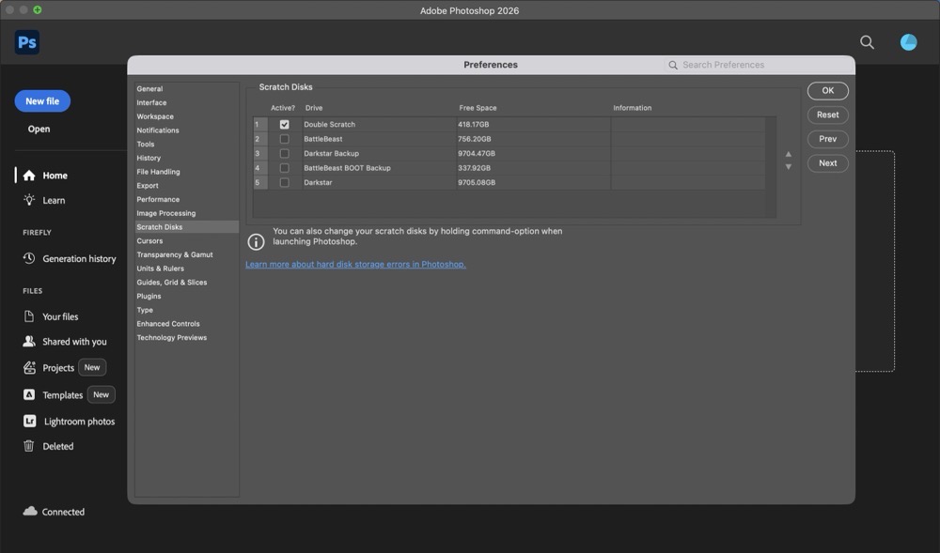Click Open on the home screen

(x=39, y=129)
